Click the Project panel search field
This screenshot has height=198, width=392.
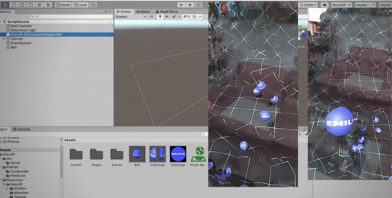tap(205, 134)
